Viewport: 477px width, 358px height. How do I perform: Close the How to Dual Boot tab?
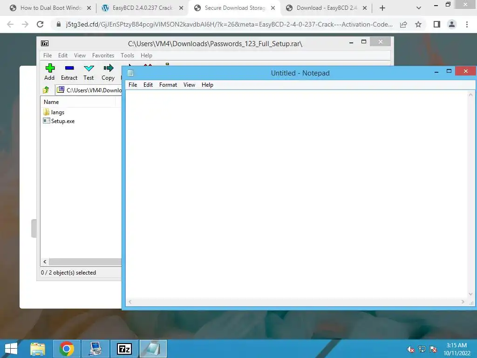point(89,8)
